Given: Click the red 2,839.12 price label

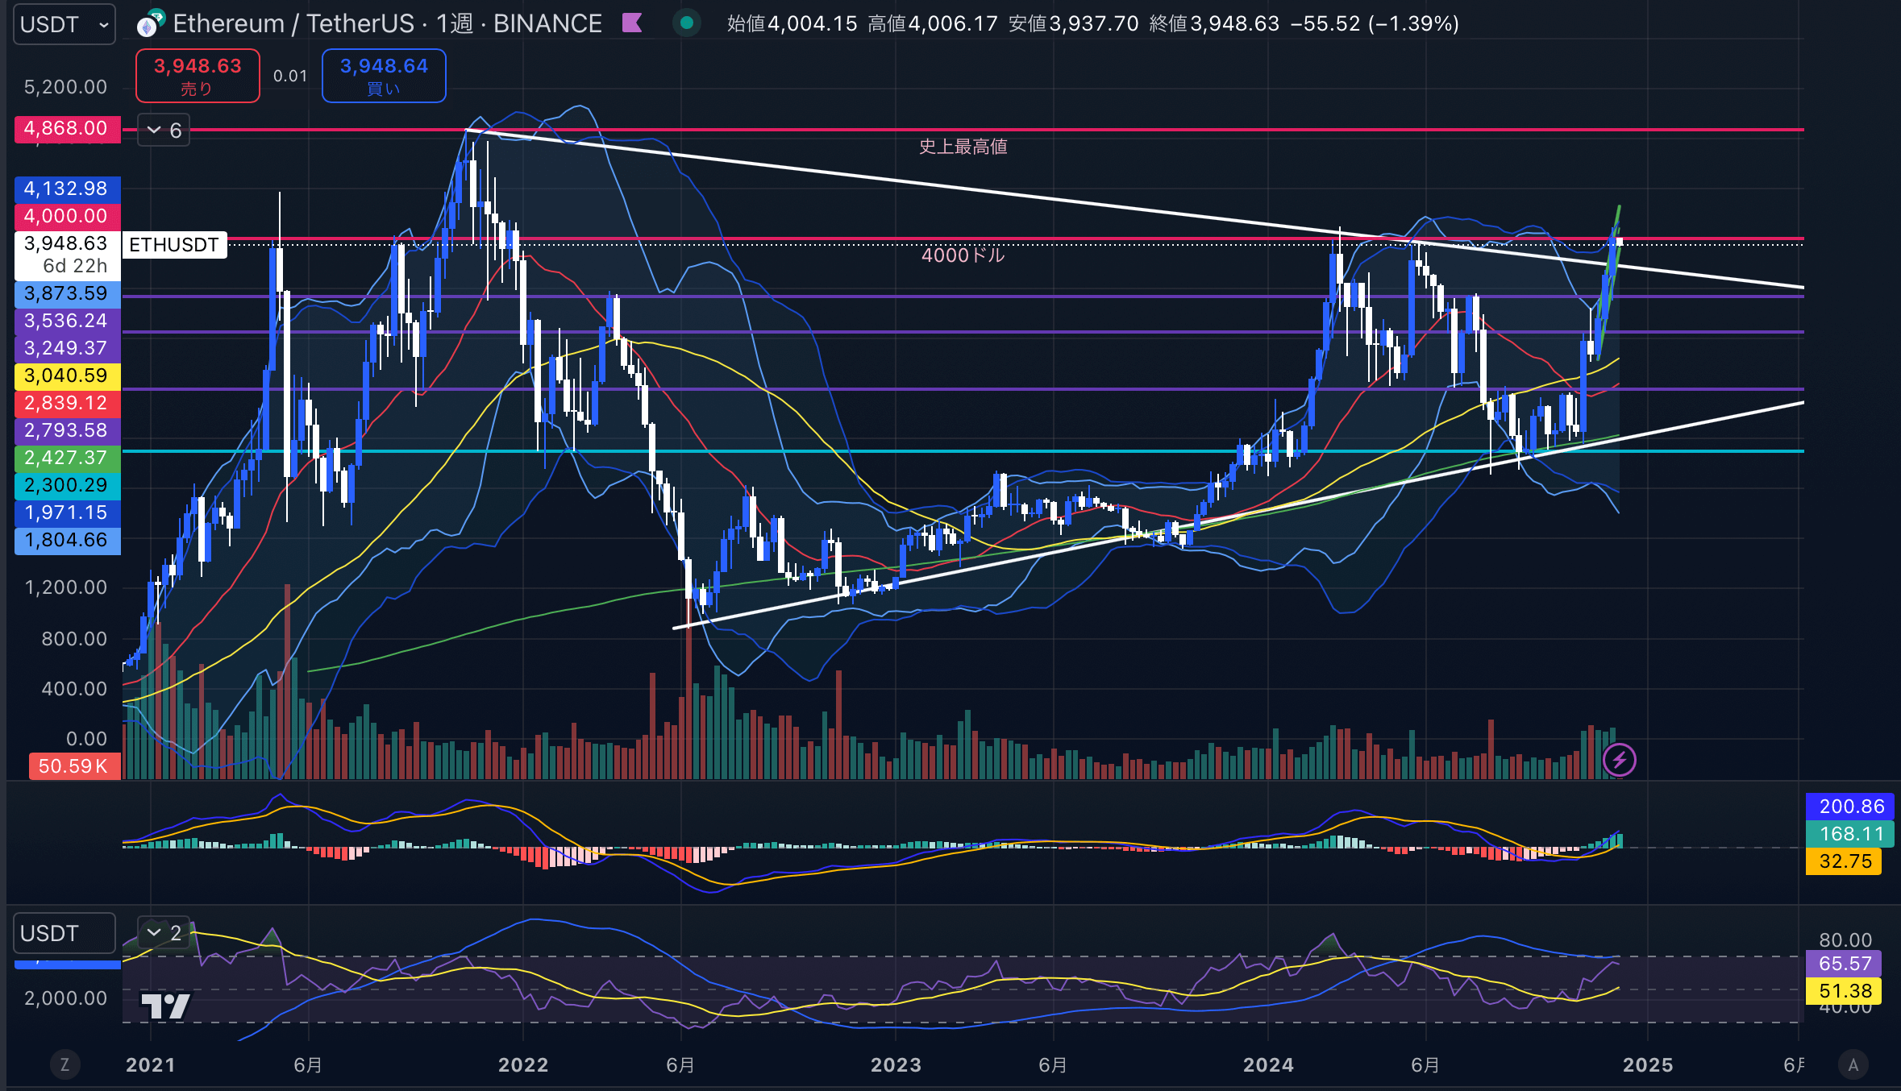Looking at the screenshot, I should coord(67,403).
